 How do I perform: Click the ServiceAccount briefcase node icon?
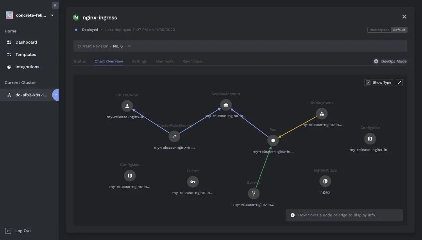(226, 105)
